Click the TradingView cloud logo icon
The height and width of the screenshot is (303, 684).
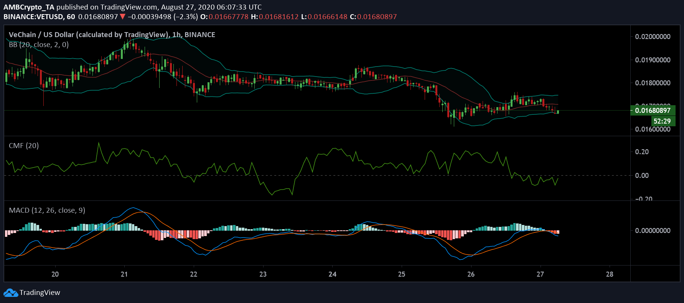pyautogui.click(x=11, y=293)
